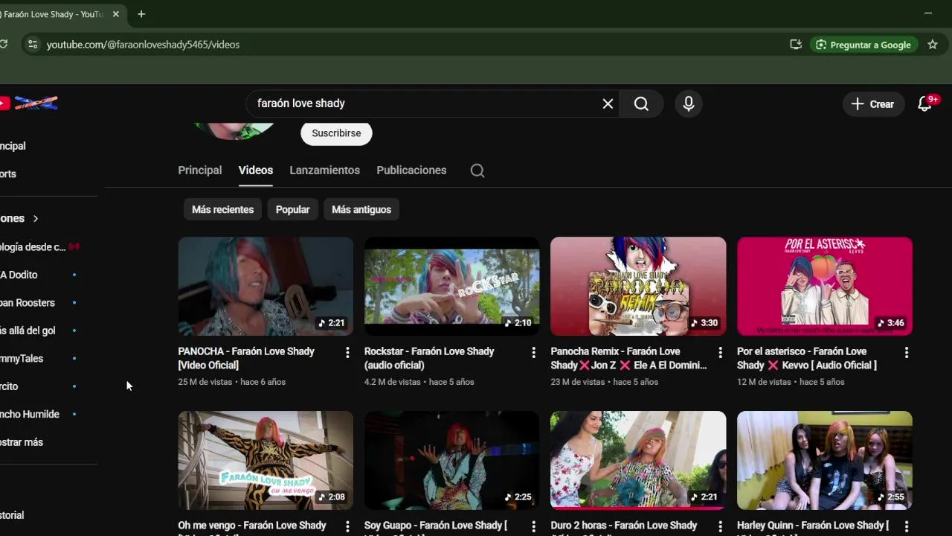Open options menu for Rockstar video
Viewport: 952px width, 536px height.
click(x=533, y=353)
